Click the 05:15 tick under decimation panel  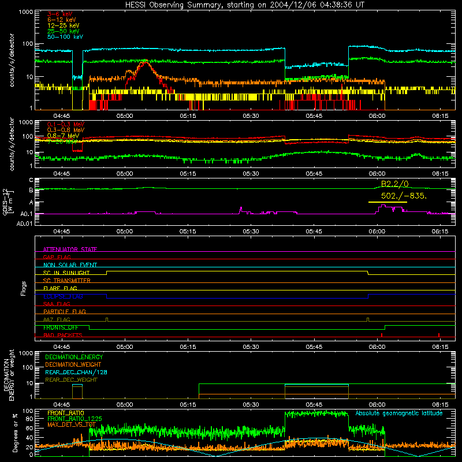(x=188, y=405)
